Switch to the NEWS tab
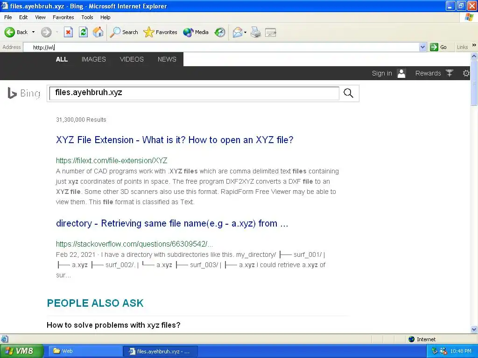 click(x=167, y=59)
